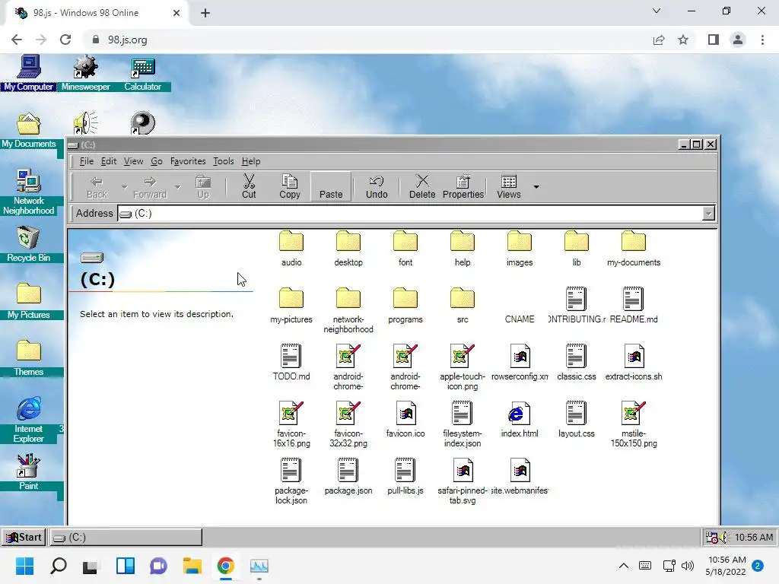Image resolution: width=779 pixels, height=584 pixels.
Task: Select package-lock.json file
Action: click(x=291, y=481)
